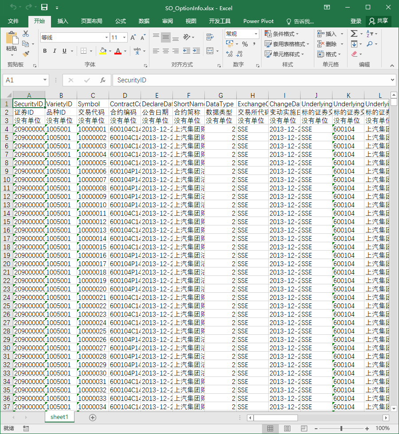Click the 共享 share button
Screen dimensions: 399x434
point(379,21)
